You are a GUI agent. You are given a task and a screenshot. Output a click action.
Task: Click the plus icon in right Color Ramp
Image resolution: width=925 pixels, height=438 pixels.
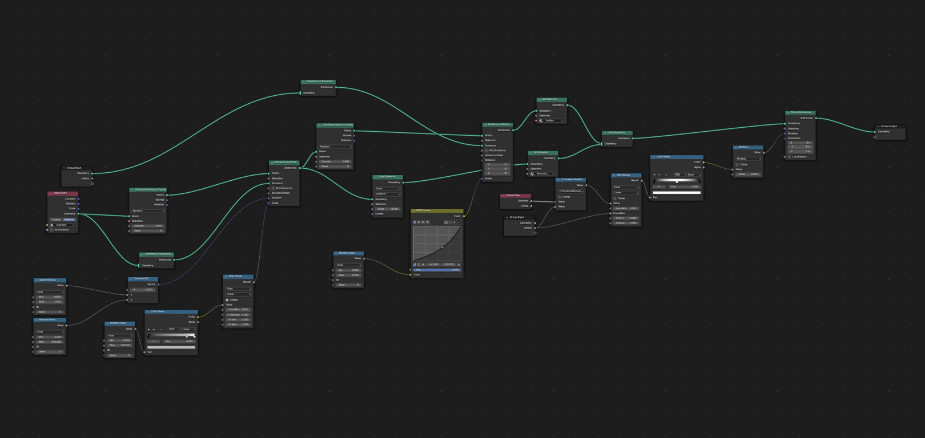click(654, 175)
